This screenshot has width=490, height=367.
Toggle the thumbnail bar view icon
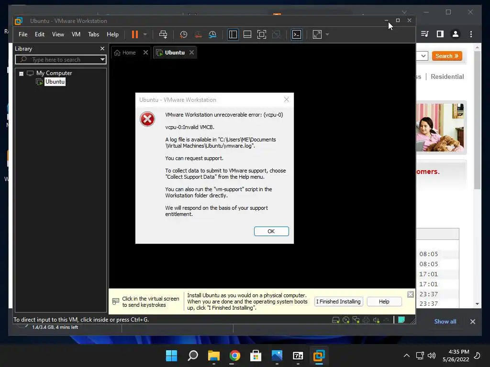[247, 34]
